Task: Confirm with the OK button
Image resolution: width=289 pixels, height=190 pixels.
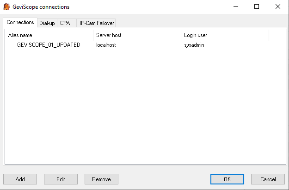Action: coord(227,179)
